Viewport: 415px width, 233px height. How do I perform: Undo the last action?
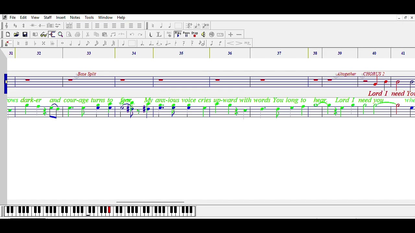click(132, 34)
